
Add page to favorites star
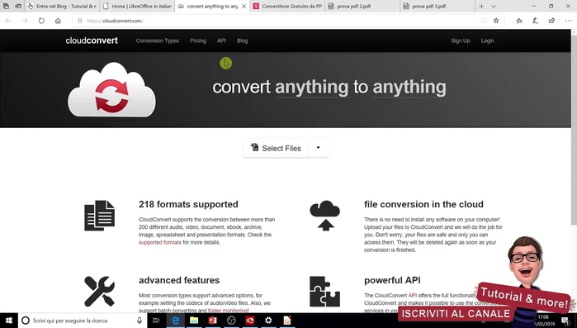coord(496,21)
